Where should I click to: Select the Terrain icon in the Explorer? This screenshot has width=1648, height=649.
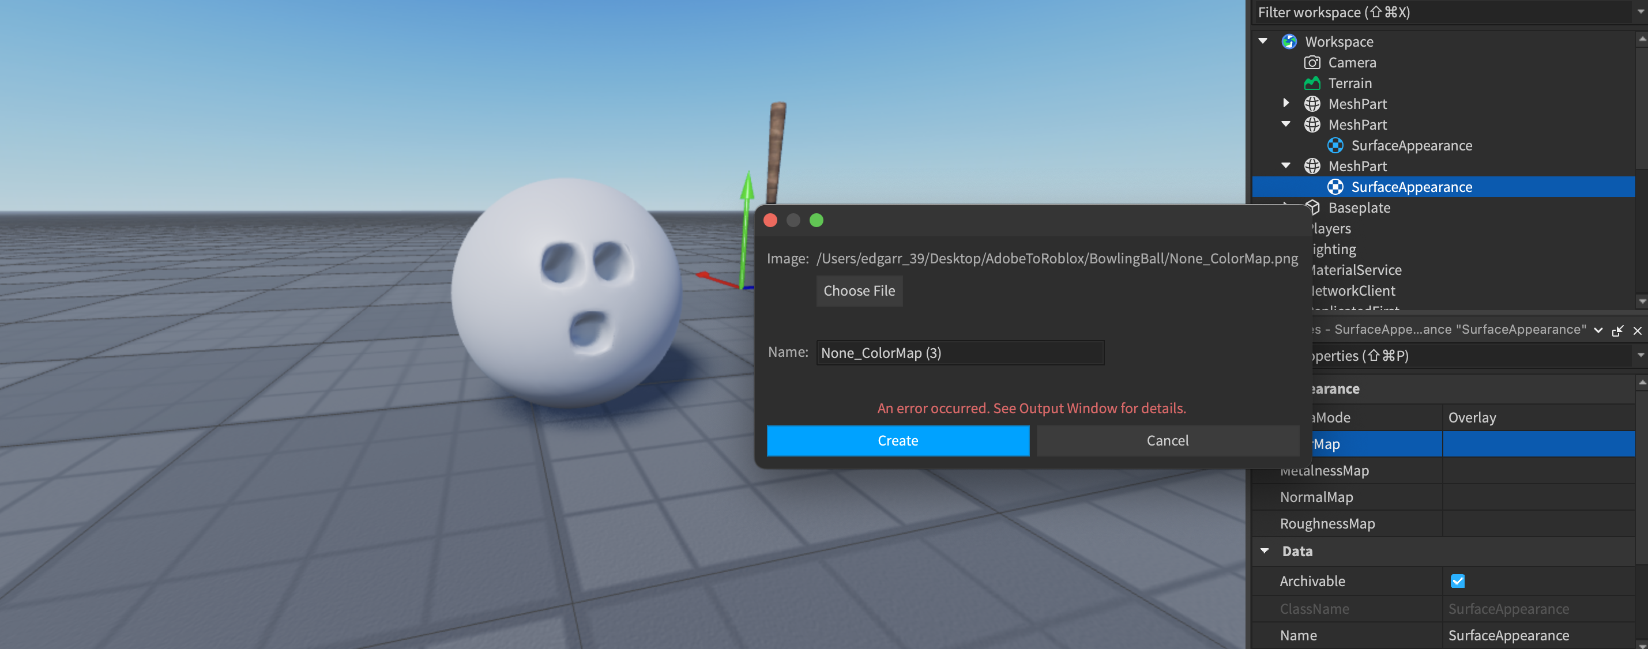[x=1313, y=83]
